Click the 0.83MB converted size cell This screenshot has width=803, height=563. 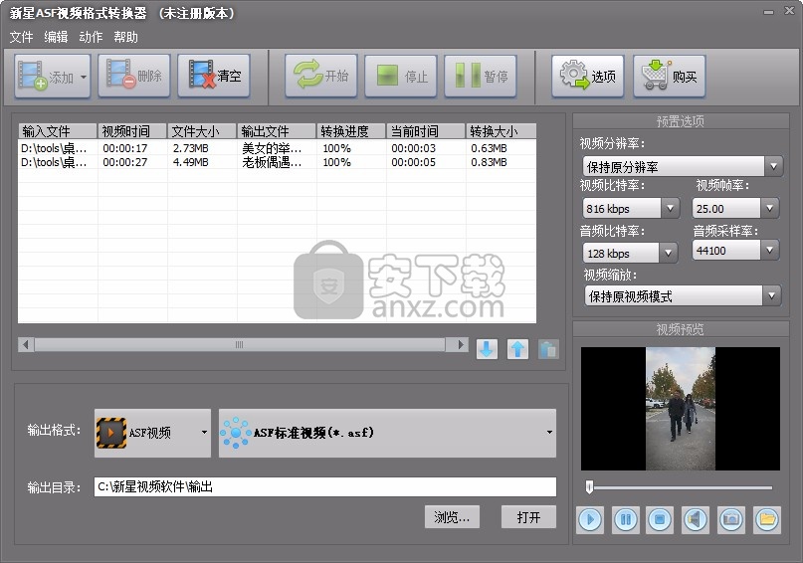[490, 162]
